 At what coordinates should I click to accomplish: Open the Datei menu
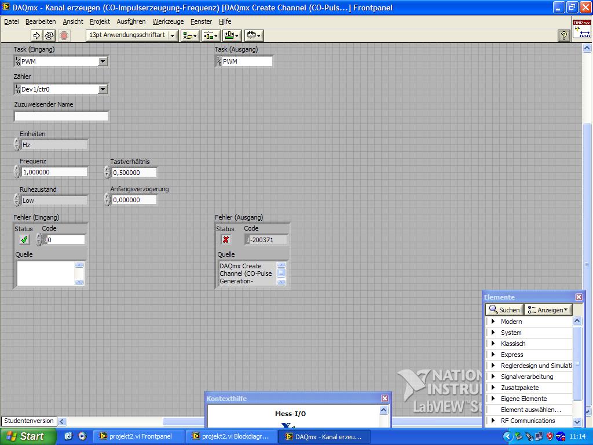tap(12, 21)
